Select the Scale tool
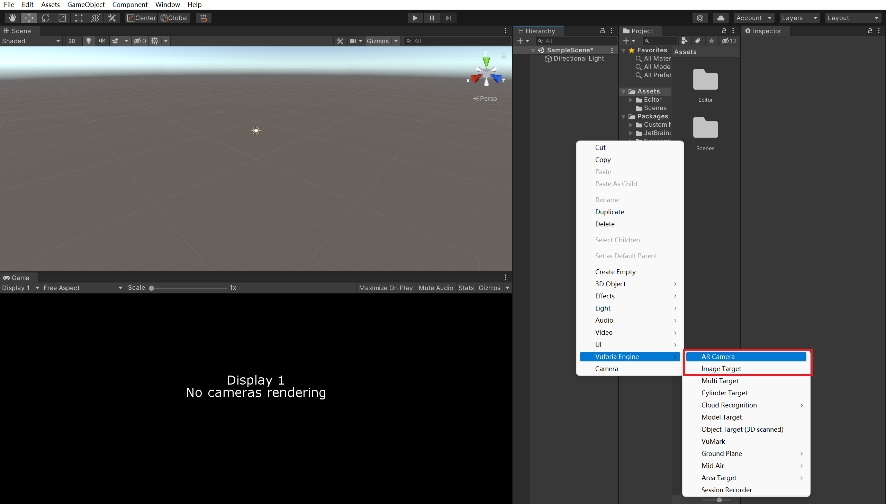 (62, 18)
